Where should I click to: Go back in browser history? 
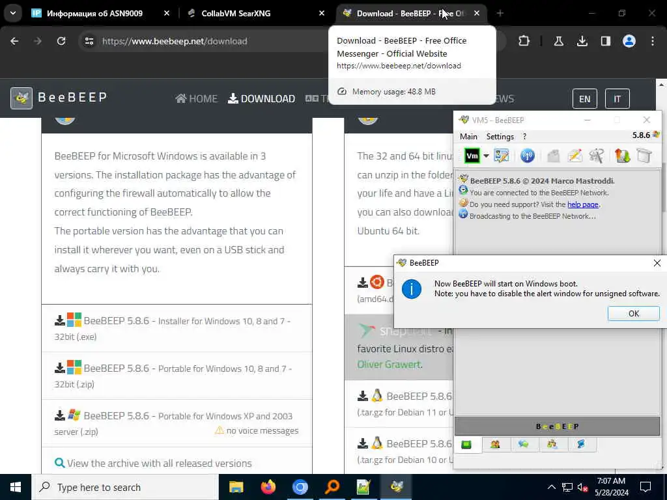point(14,41)
